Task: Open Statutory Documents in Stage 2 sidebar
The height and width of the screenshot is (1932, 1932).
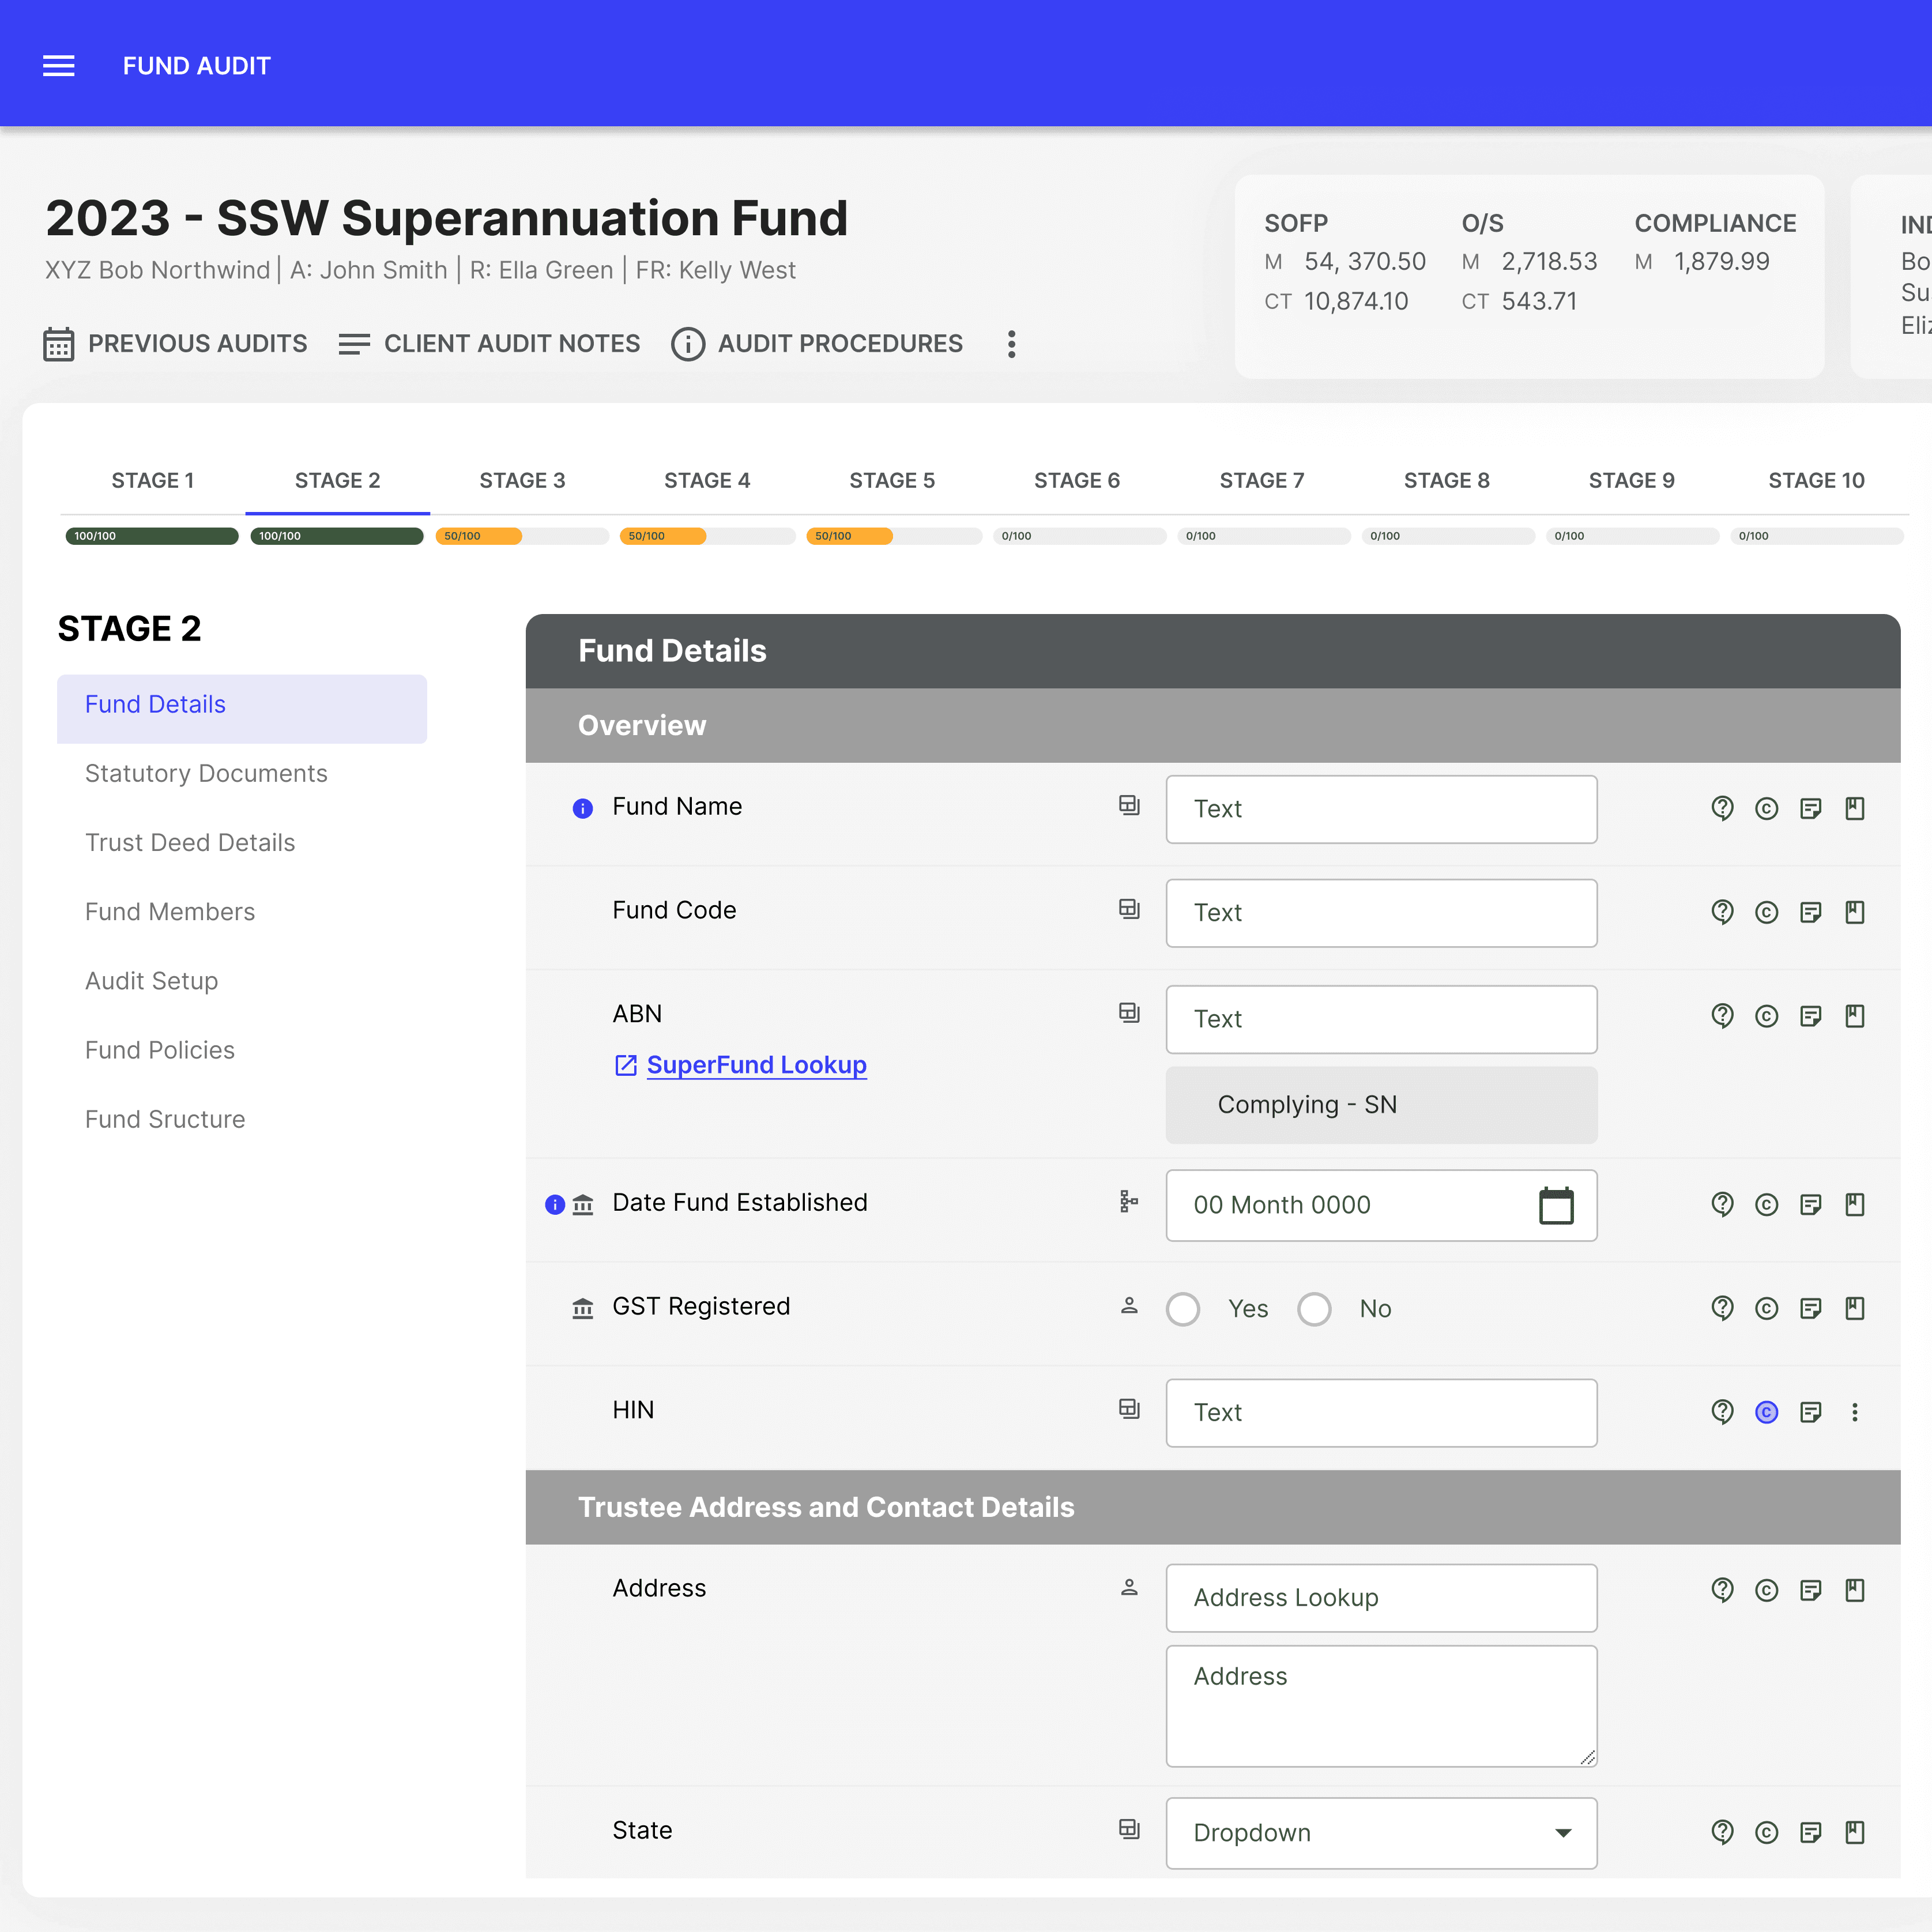Action: point(206,774)
